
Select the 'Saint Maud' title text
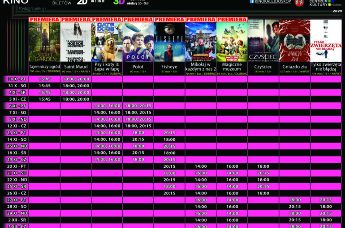click(76, 67)
